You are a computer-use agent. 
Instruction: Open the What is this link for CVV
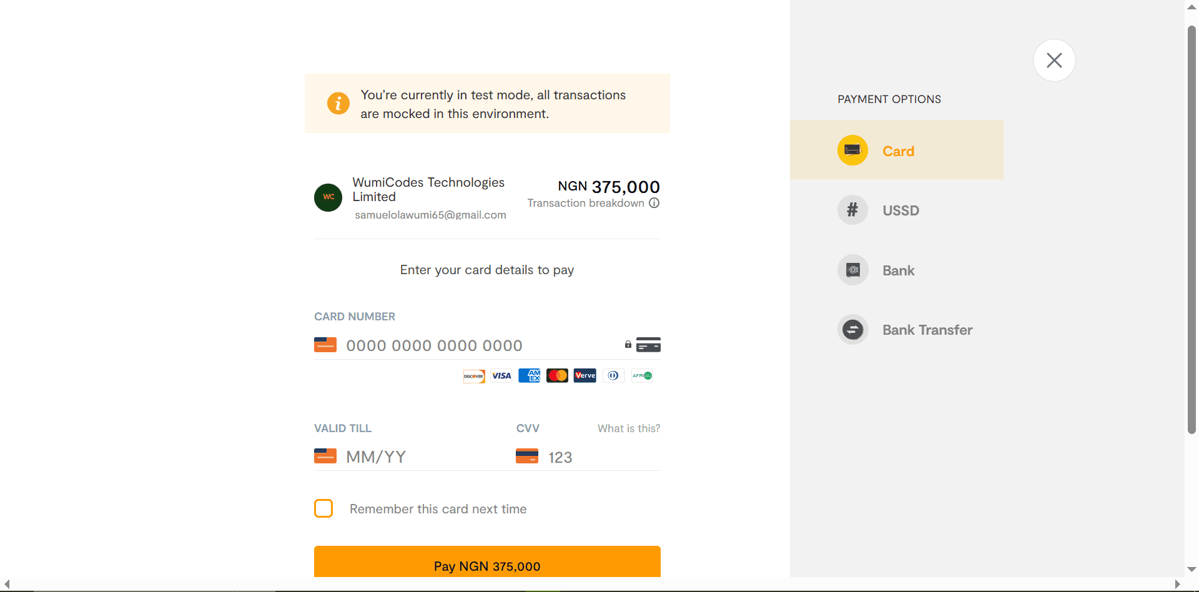pyautogui.click(x=628, y=428)
